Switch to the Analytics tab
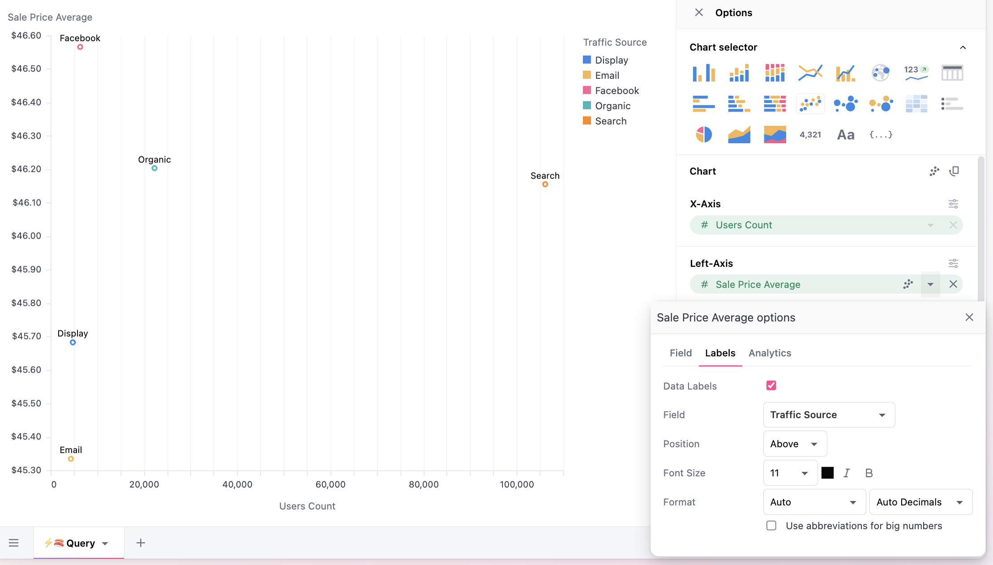The image size is (993, 565). pos(770,353)
